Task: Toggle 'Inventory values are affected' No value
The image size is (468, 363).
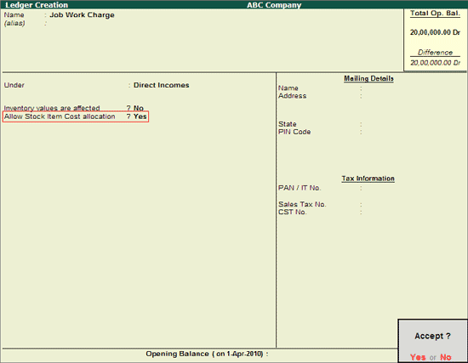Action: click(x=139, y=108)
